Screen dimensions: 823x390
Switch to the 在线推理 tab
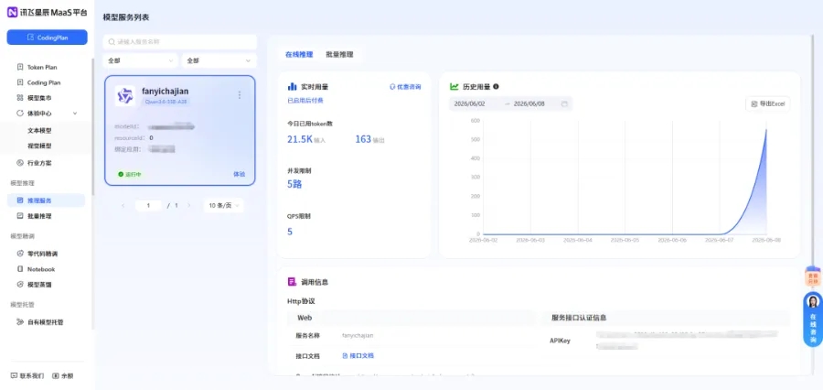[299, 54]
